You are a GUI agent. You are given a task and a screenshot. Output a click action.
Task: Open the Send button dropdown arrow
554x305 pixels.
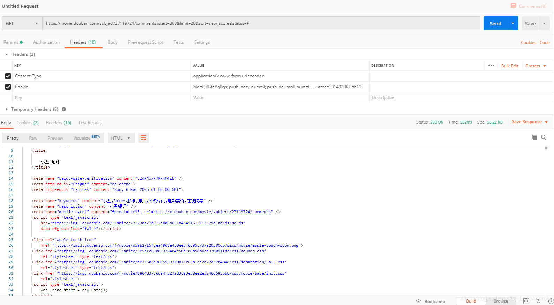[513, 23]
